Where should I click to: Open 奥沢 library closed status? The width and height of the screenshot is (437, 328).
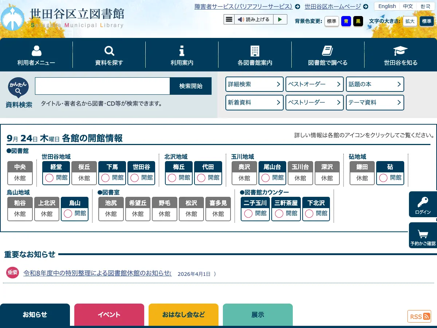point(244,173)
